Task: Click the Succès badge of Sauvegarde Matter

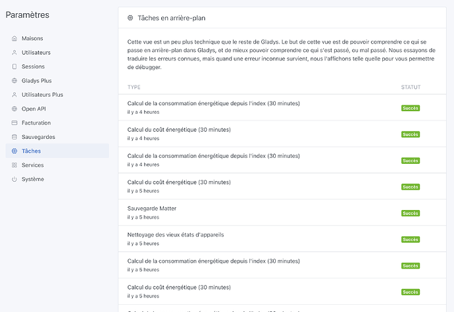Action: pos(411,213)
